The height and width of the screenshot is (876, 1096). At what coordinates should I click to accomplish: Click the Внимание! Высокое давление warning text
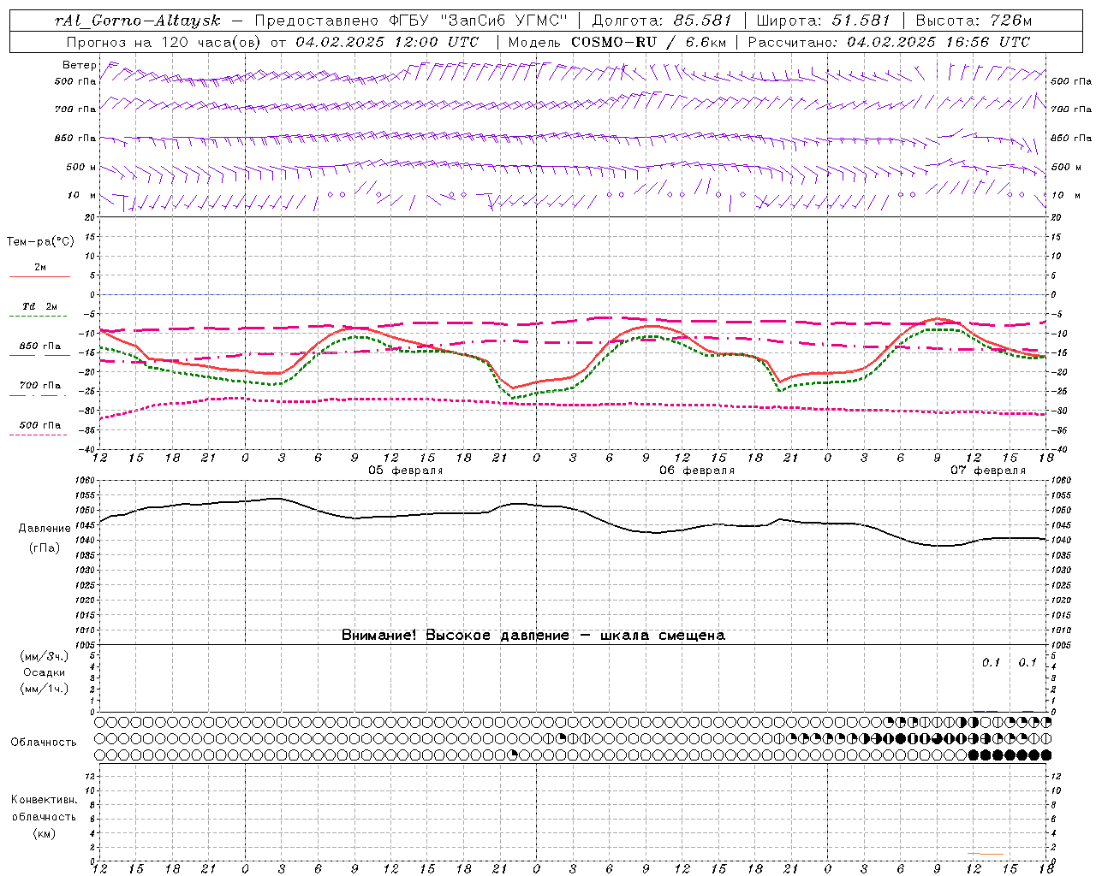pyautogui.click(x=533, y=636)
